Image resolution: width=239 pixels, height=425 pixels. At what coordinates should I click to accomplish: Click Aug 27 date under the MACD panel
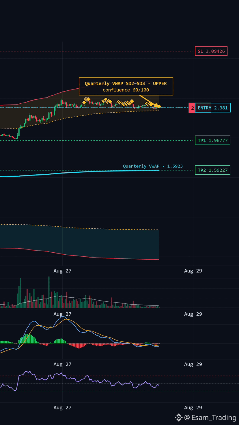pyautogui.click(x=62, y=364)
